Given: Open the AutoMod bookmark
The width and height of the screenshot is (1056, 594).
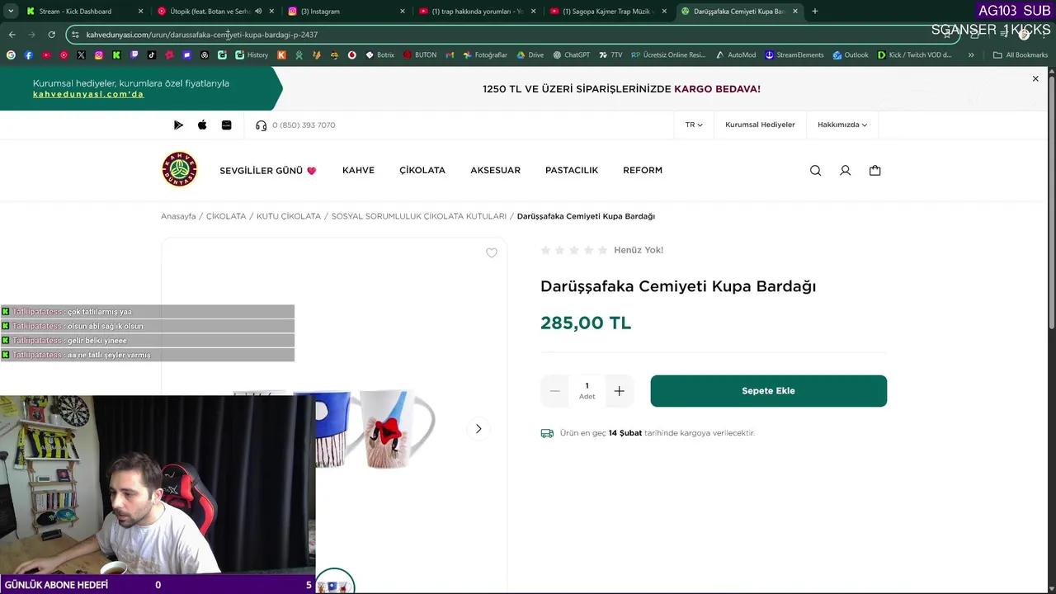Looking at the screenshot, I should [x=735, y=55].
